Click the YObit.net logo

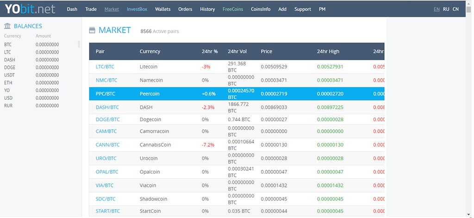[30, 9]
